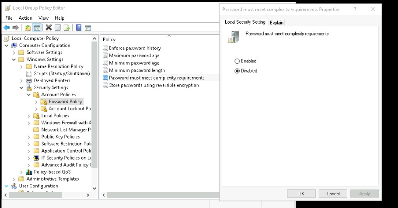This screenshot has width=398, height=208.
Task: Select the 'Maximum password age' policy row
Action: point(134,55)
